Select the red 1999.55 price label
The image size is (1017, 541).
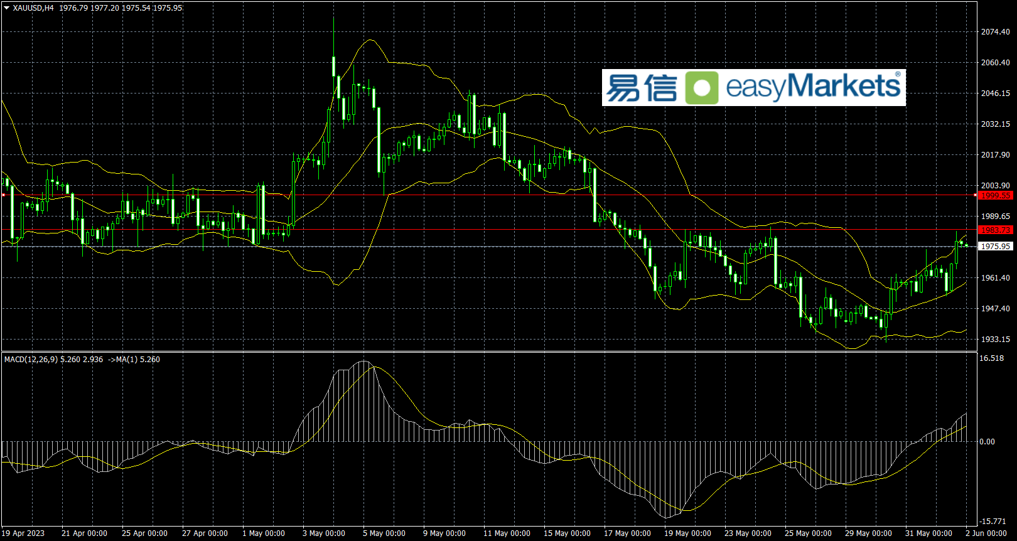pos(996,195)
